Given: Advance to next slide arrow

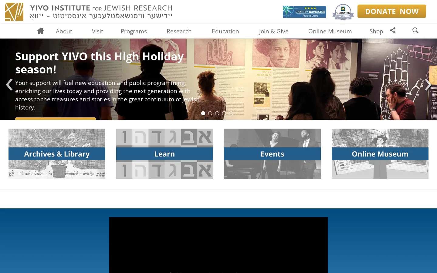Looking at the screenshot, I should [x=428, y=85].
